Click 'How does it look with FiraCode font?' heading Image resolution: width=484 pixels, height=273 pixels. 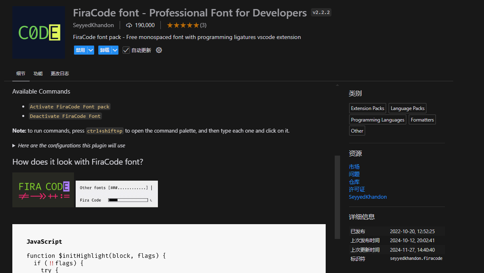tap(78, 162)
